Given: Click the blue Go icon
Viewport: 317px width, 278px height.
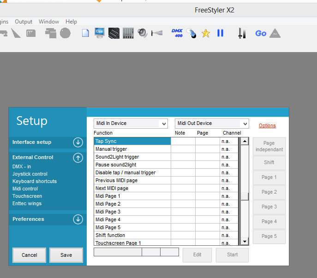Looking at the screenshot, I should coord(261,33).
